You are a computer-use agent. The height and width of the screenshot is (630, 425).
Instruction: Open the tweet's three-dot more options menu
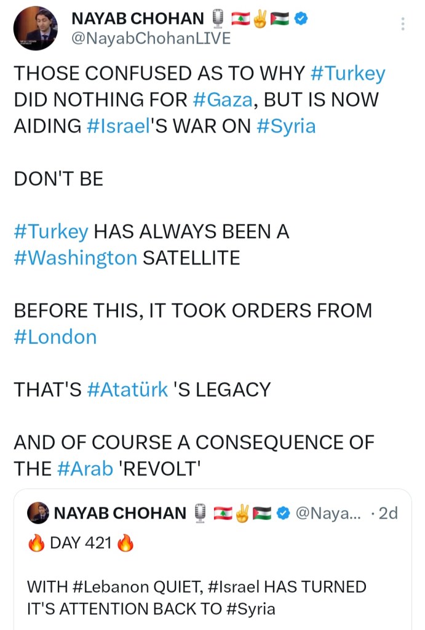tap(403, 24)
